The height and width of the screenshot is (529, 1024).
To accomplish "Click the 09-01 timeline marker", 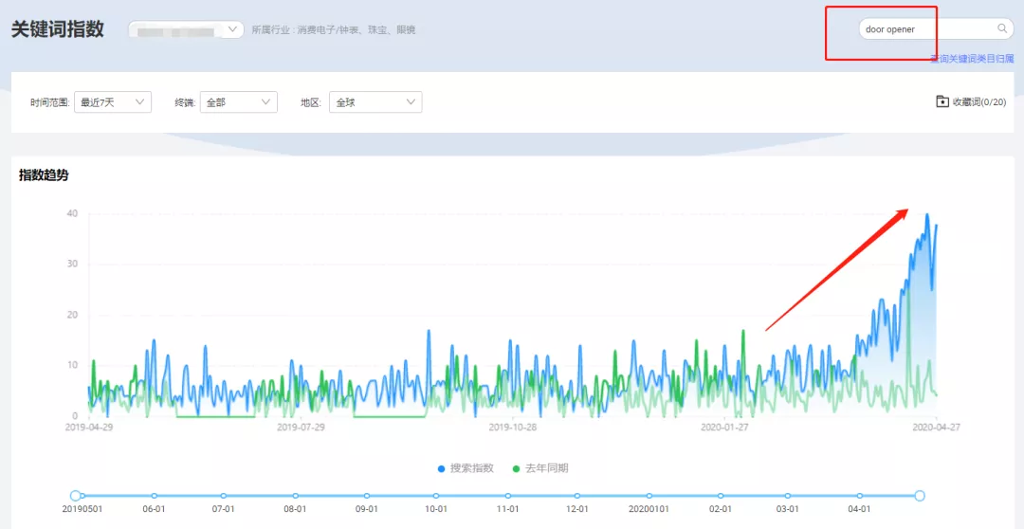I will pyautogui.click(x=366, y=496).
